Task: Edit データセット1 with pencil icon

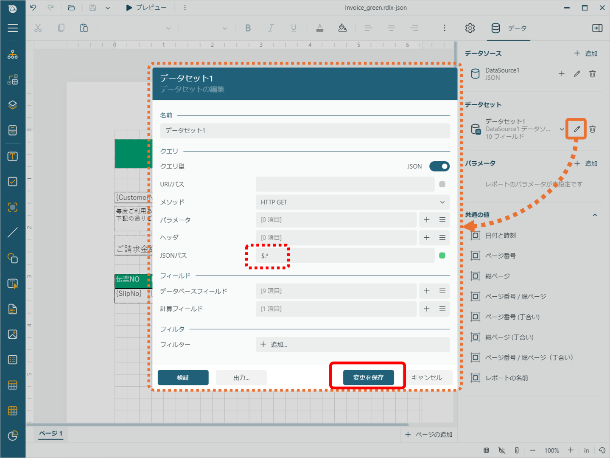Action: point(577,129)
